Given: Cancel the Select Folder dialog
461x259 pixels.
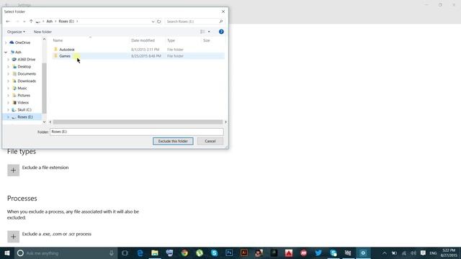Looking at the screenshot, I should tap(210, 141).
